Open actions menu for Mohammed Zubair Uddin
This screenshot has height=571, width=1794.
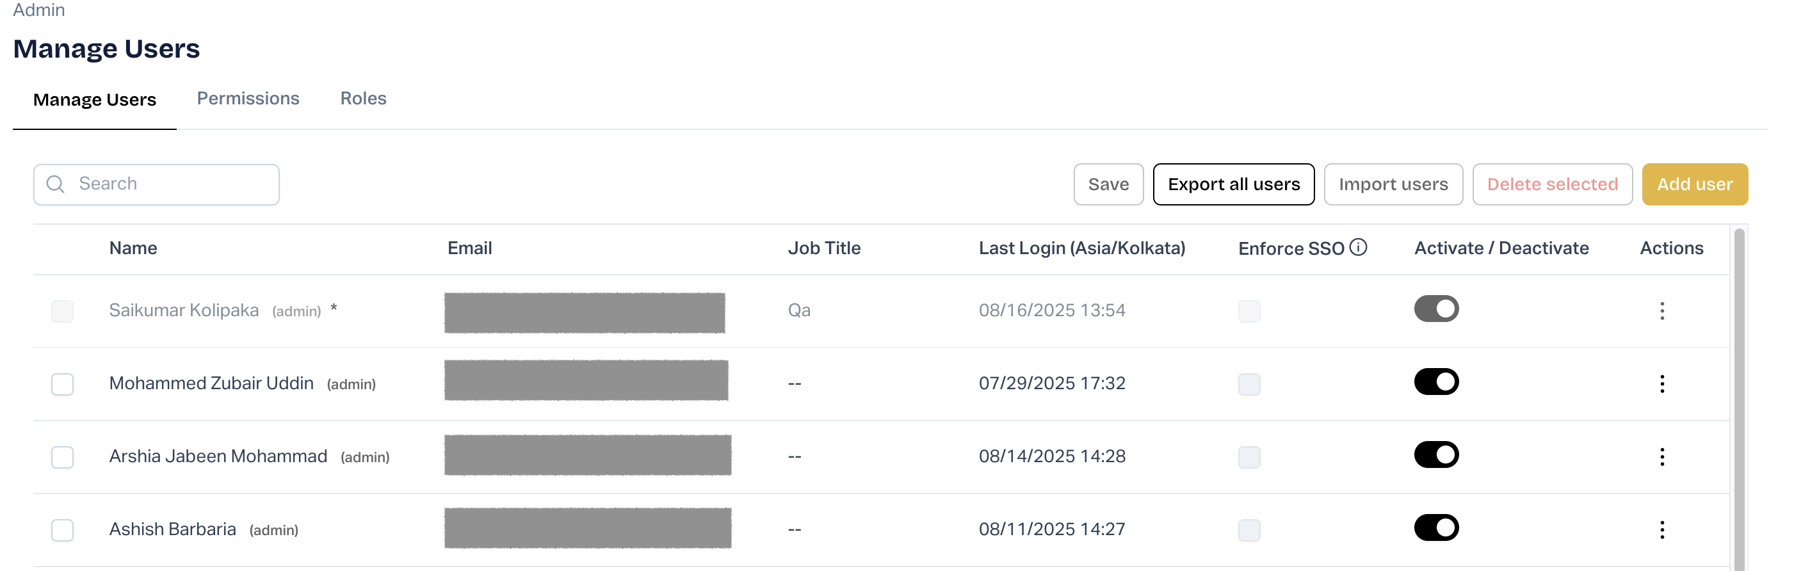coord(1661,383)
